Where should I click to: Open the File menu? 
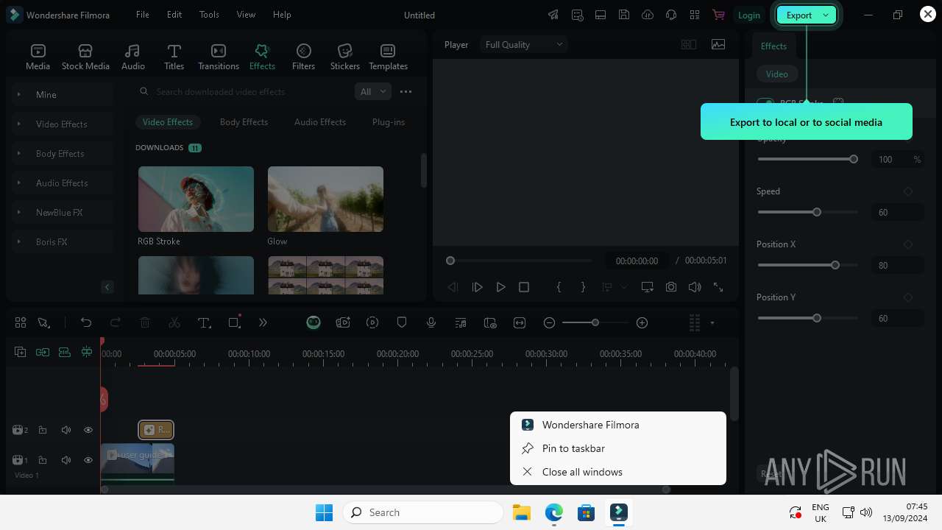coord(143,15)
